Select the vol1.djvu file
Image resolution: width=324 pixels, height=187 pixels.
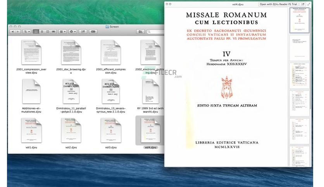point(31,133)
